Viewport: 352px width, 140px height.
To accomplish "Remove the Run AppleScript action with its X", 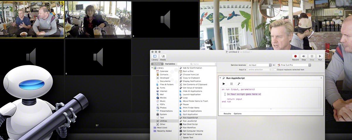I will tap(321, 78).
